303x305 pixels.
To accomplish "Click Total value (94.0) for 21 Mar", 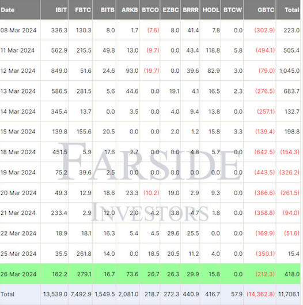I will tap(291, 213).
